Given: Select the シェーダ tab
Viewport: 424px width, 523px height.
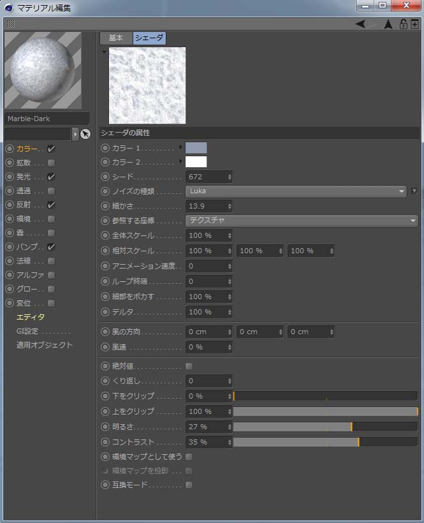Looking at the screenshot, I should pos(149,38).
